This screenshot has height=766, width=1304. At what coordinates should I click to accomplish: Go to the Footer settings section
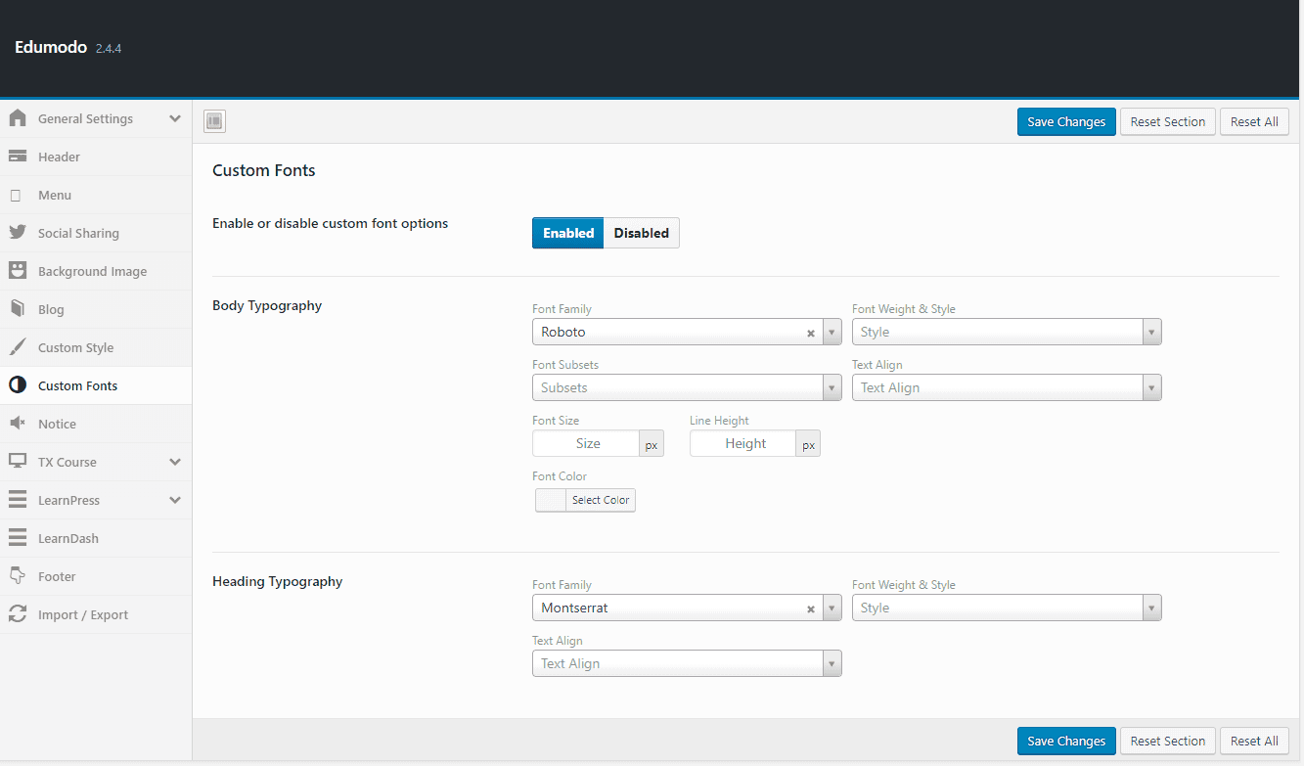point(57,576)
